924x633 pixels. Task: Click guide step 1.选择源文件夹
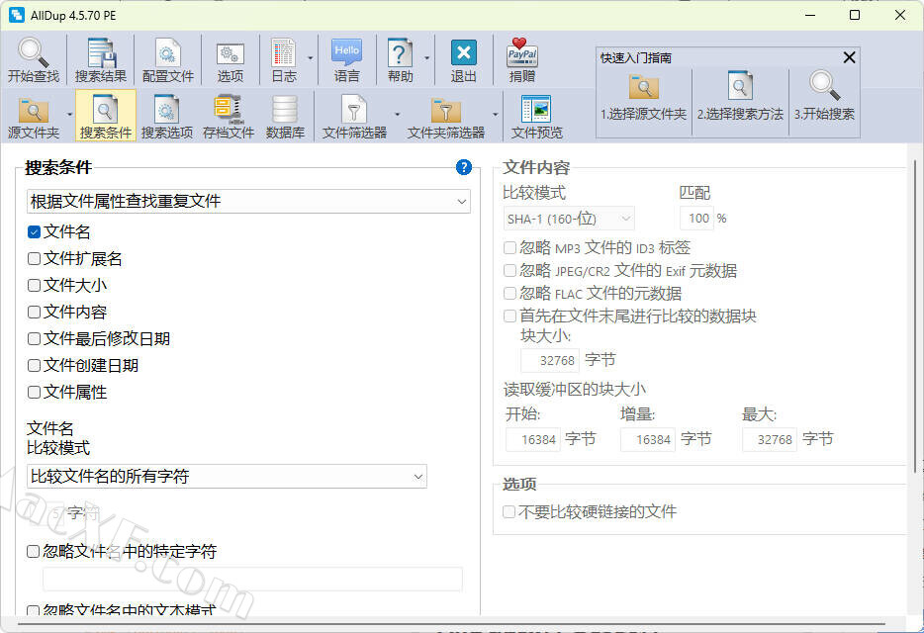coord(643,98)
